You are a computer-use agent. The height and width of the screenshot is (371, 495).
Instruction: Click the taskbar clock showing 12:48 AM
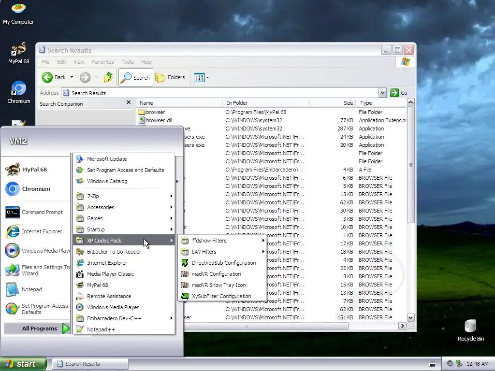coord(477,364)
